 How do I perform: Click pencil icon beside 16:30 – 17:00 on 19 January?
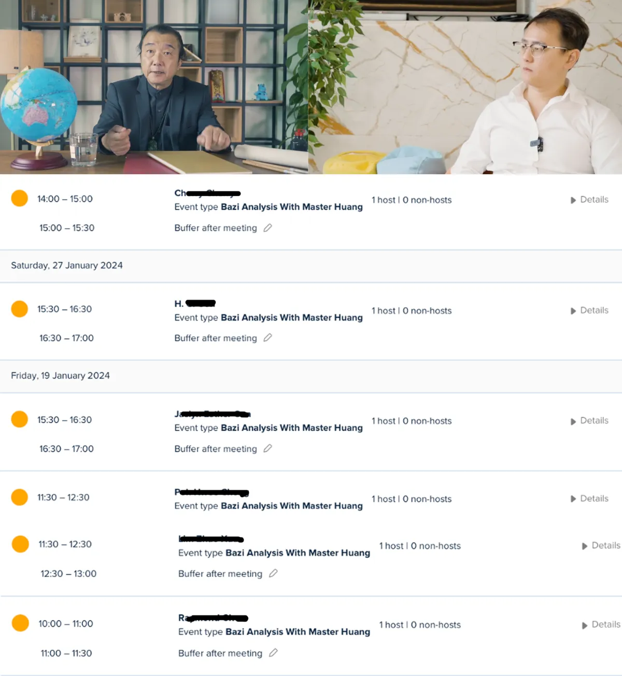click(267, 448)
